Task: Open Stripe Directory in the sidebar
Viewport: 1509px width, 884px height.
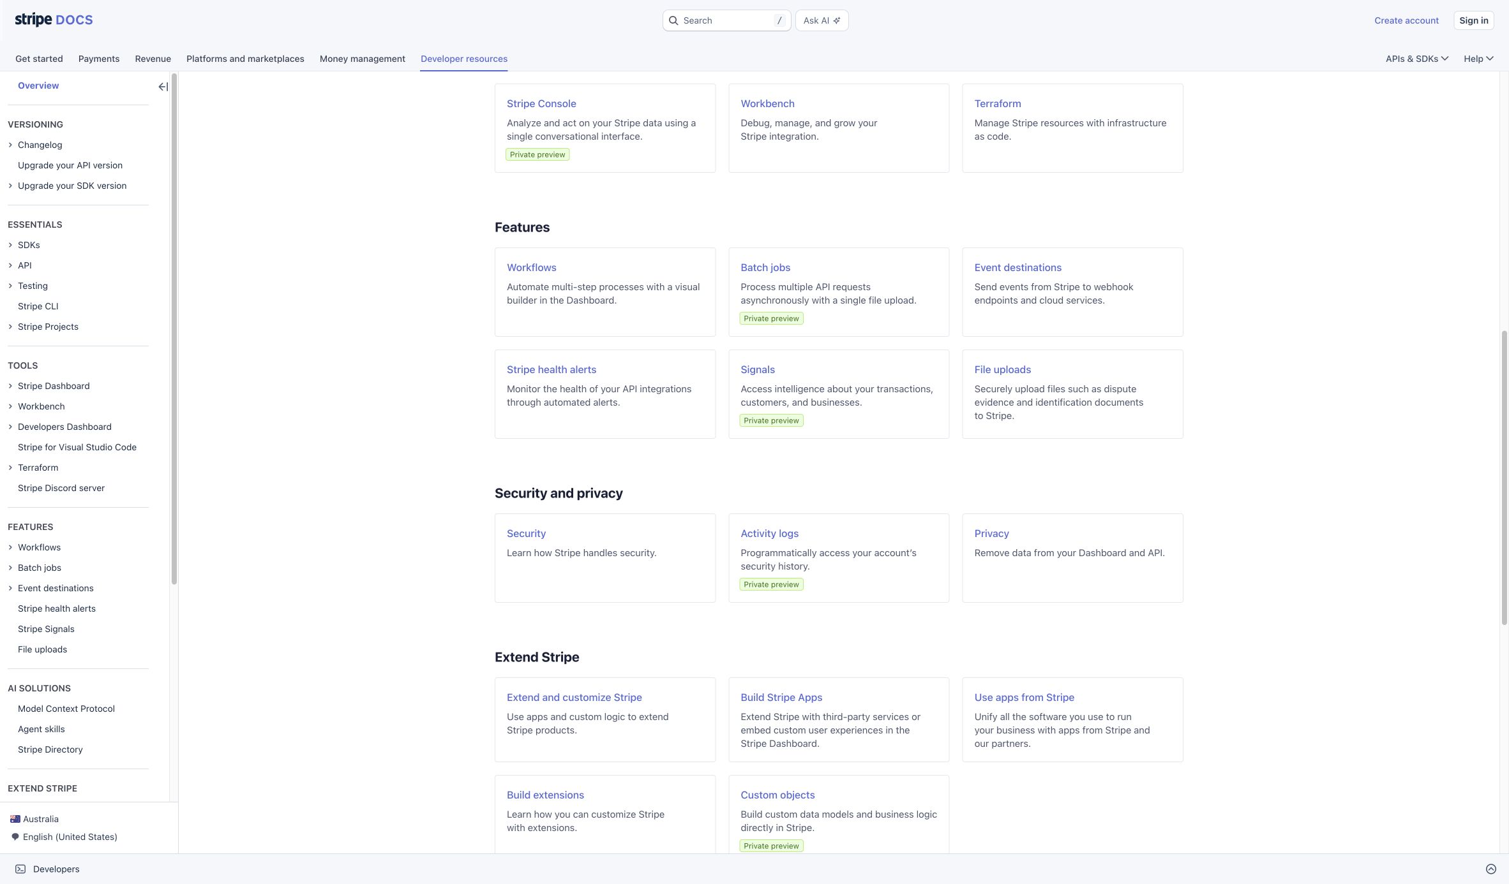Action: coord(50,749)
